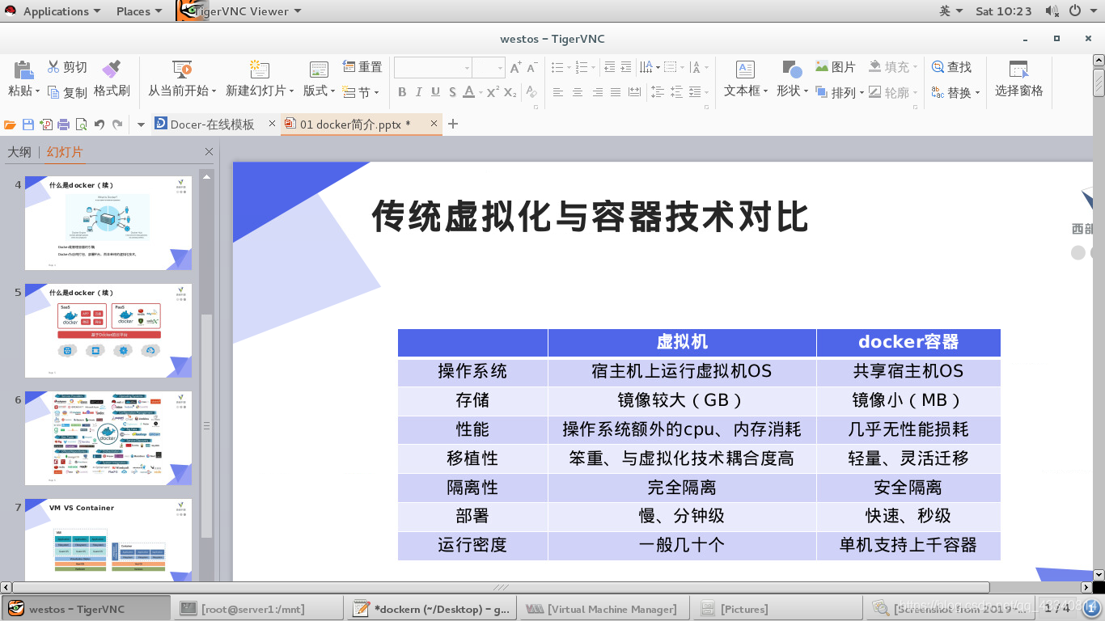1105x621 pixels.
Task: Open the Paste (粘贴) dropdown arrow
Action: 37,91
